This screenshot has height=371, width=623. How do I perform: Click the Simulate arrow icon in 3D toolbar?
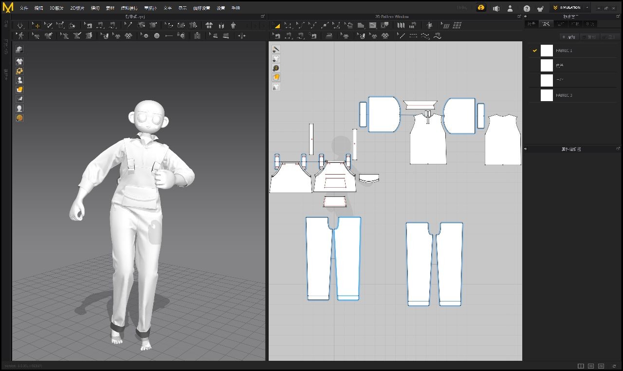pyautogui.click(x=20, y=25)
